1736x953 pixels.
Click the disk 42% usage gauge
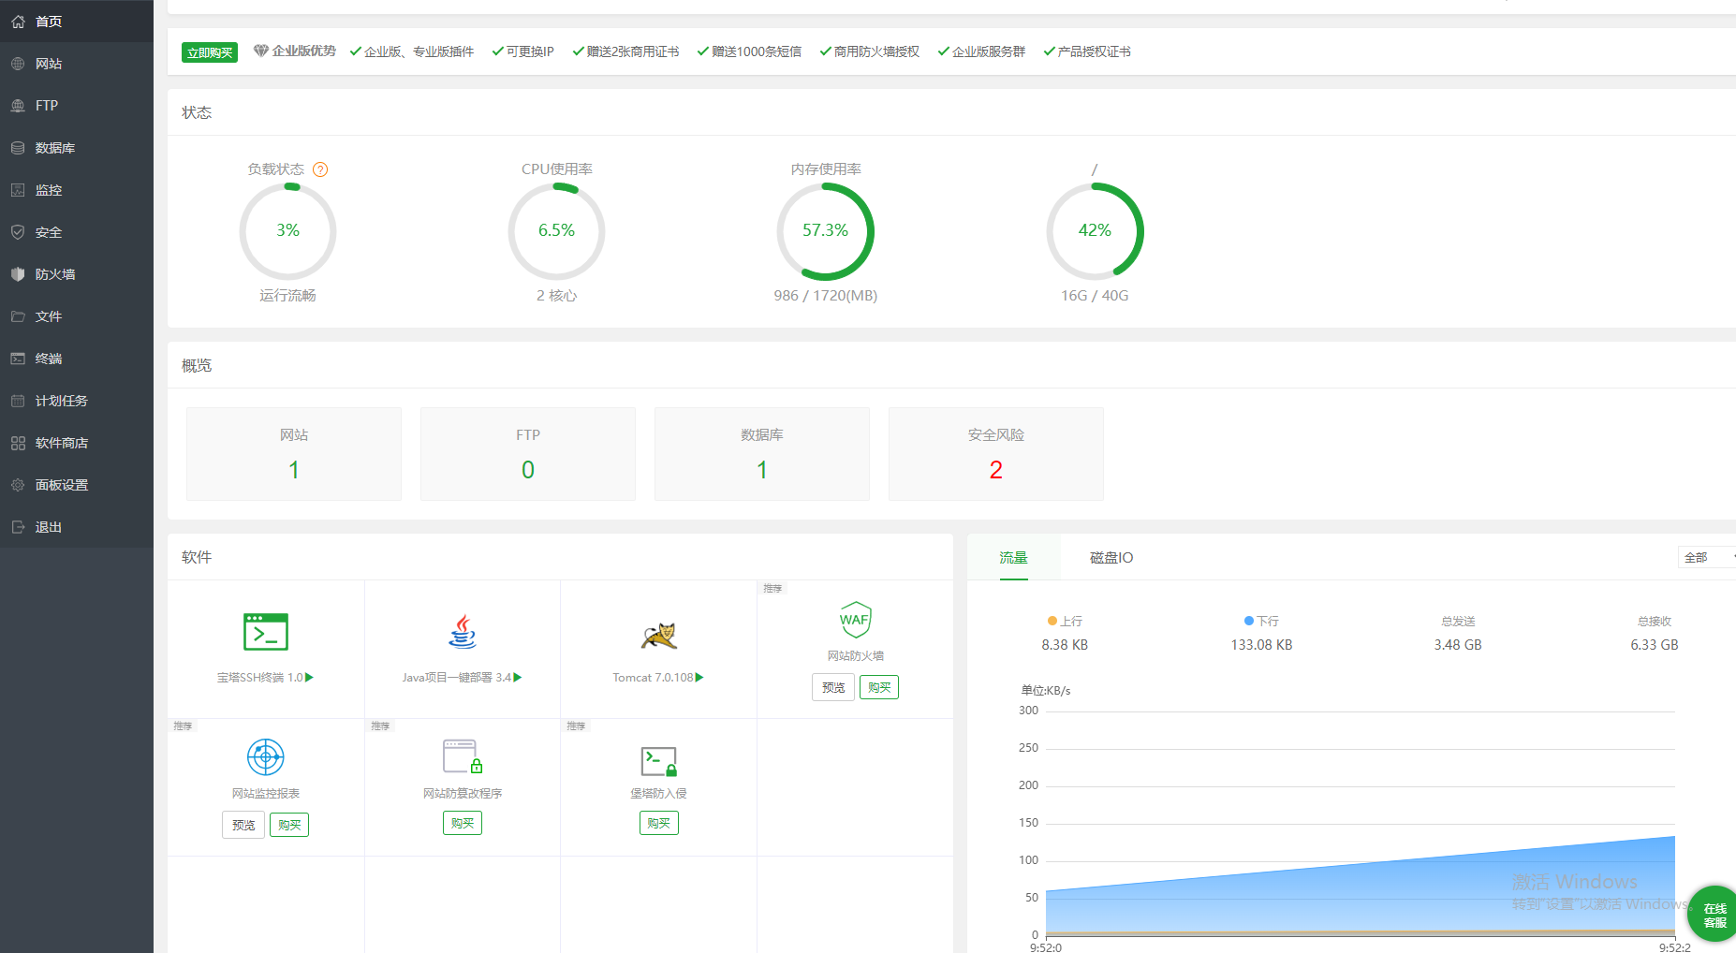pyautogui.click(x=1095, y=231)
